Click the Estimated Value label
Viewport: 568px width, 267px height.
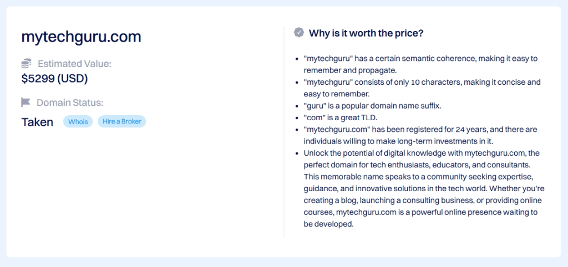point(74,64)
